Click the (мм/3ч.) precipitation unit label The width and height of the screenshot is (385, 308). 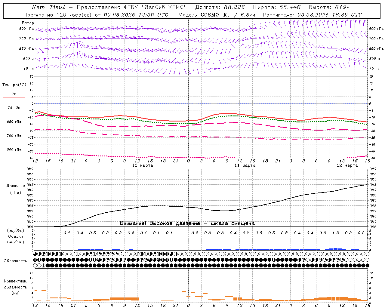click(15, 231)
